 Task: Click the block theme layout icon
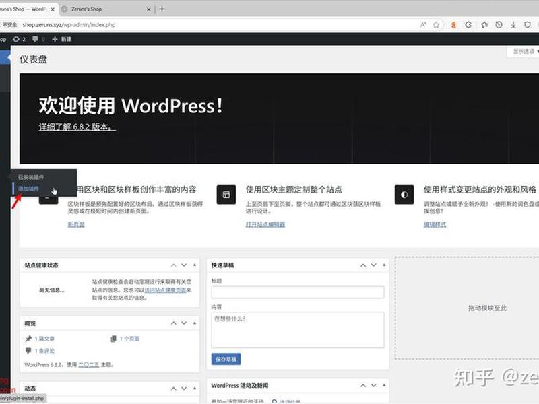click(x=226, y=195)
